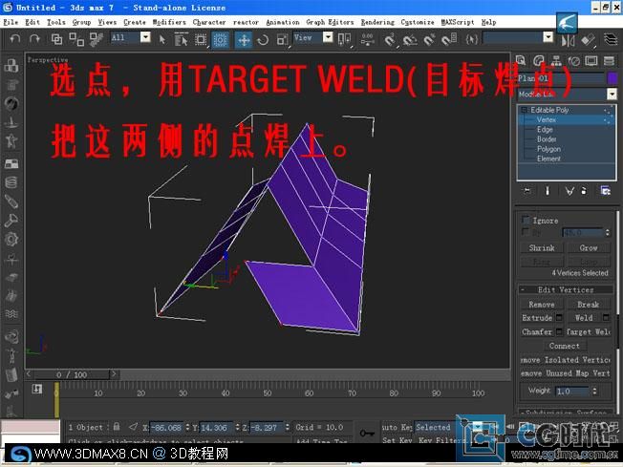This screenshot has width=623, height=467.
Task: Open the Graph Editors menu
Action: click(330, 22)
